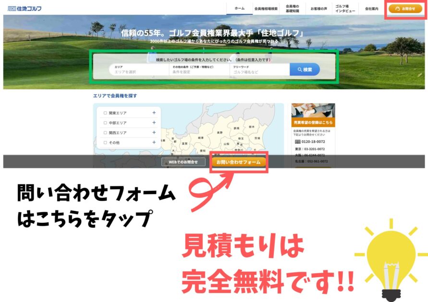The image size is (428, 302).
Task: Expand 関西エリア with plus icon
Action: pyautogui.click(x=154, y=132)
